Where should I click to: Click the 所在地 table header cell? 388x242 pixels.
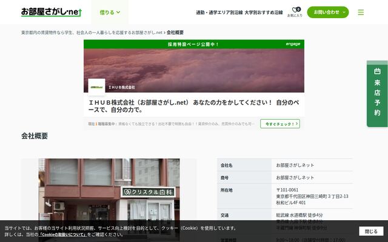[244, 196]
